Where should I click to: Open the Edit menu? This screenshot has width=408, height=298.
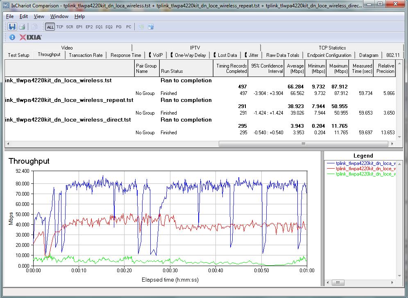point(24,16)
